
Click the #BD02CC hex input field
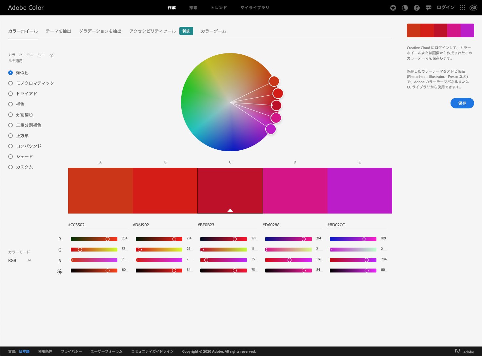[x=357, y=225]
